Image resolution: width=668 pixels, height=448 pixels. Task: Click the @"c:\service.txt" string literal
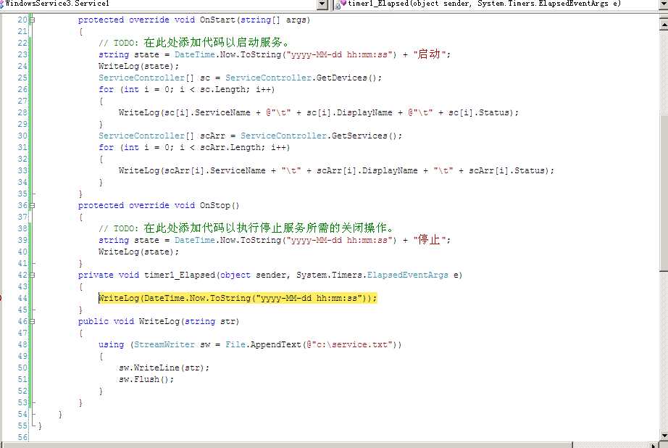pyautogui.click(x=349, y=344)
